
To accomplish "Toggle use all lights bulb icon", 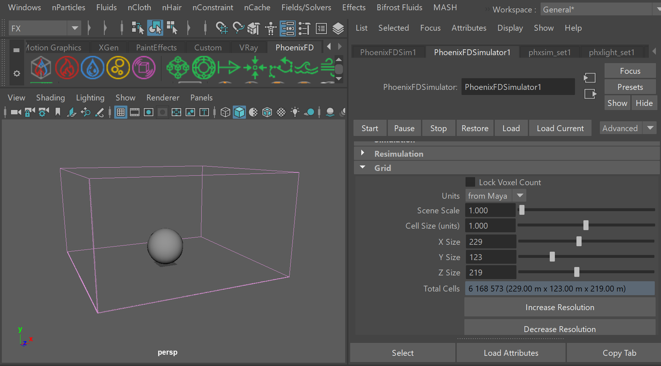I will 295,112.
